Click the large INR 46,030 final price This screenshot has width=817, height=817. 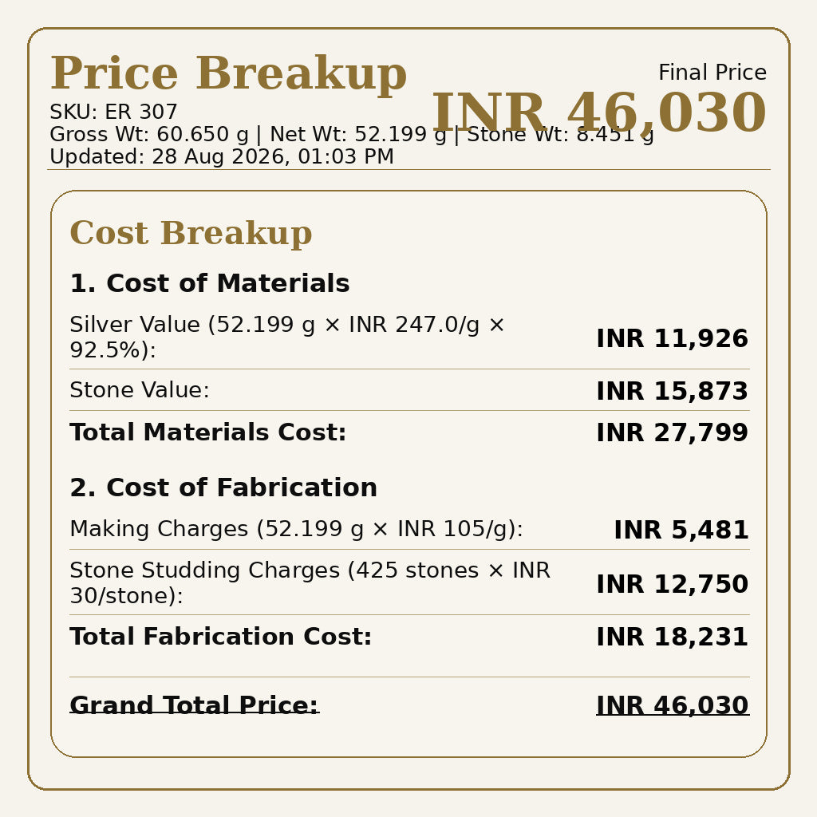click(x=599, y=112)
